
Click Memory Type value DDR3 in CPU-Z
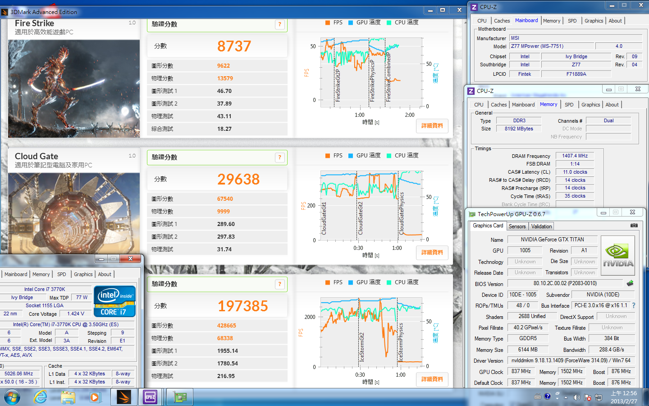519,120
